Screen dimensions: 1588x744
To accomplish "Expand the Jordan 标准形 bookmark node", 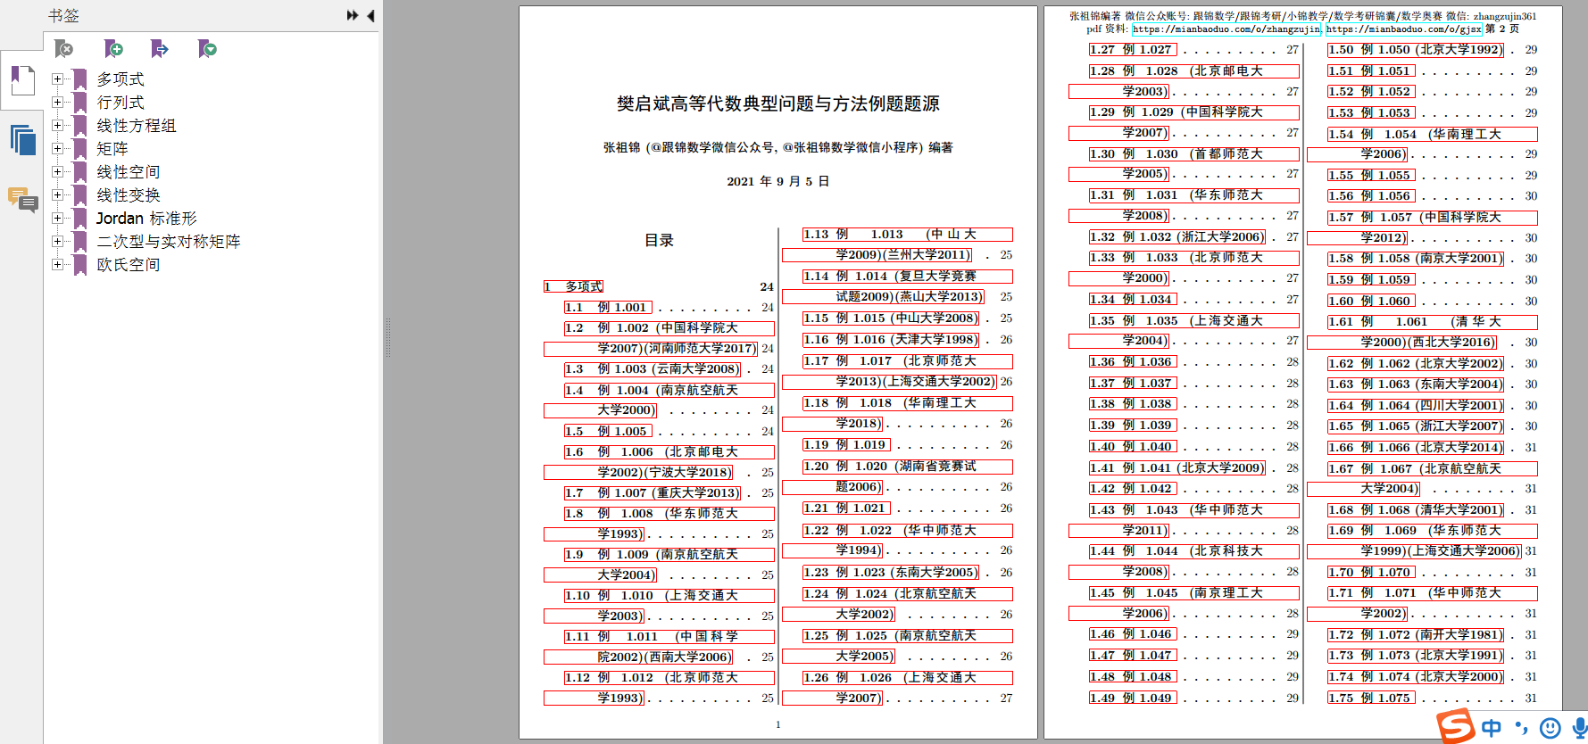I will [57, 218].
